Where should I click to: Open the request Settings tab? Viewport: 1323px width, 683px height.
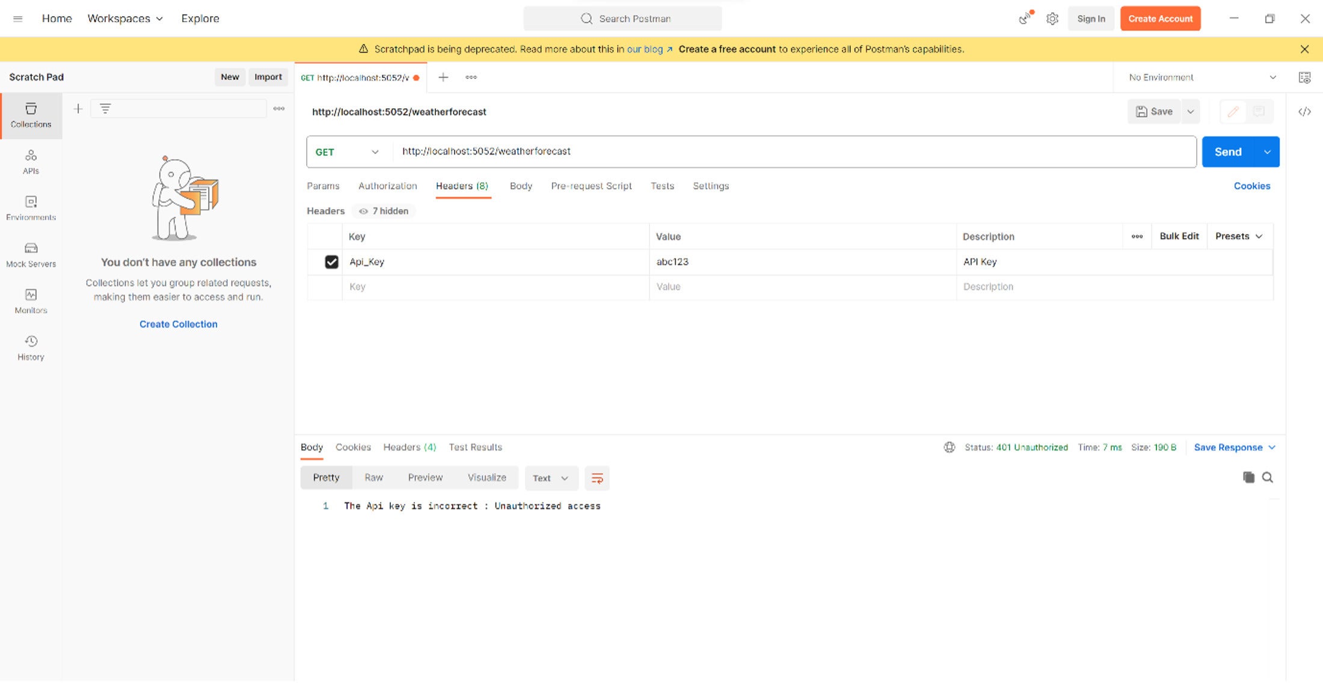coord(711,186)
